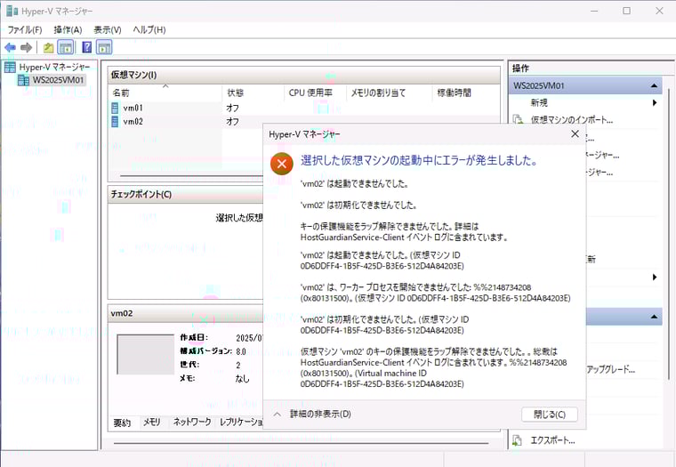Viewport: 676px width, 467px height.
Task: Toggle the action pane toolbar icon
Action: 104,47
